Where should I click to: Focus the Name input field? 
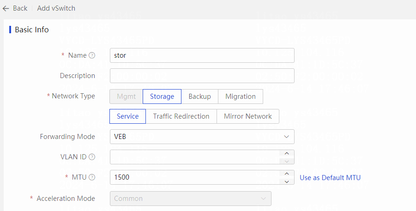point(202,55)
